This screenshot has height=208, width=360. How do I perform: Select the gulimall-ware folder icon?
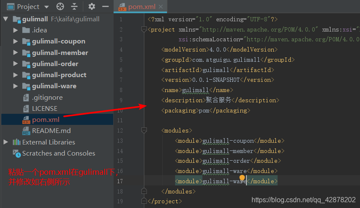(x=26, y=87)
